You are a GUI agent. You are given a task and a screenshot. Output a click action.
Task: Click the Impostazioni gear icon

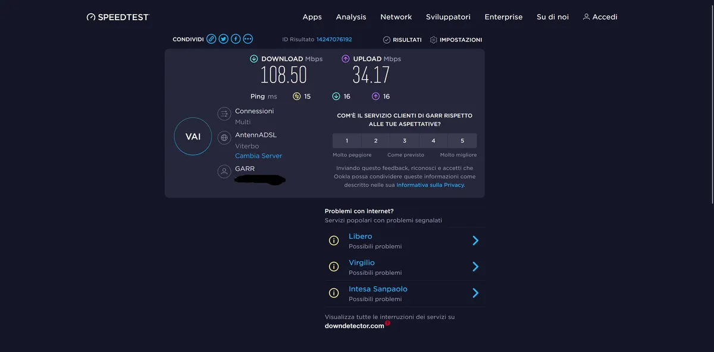(433, 40)
